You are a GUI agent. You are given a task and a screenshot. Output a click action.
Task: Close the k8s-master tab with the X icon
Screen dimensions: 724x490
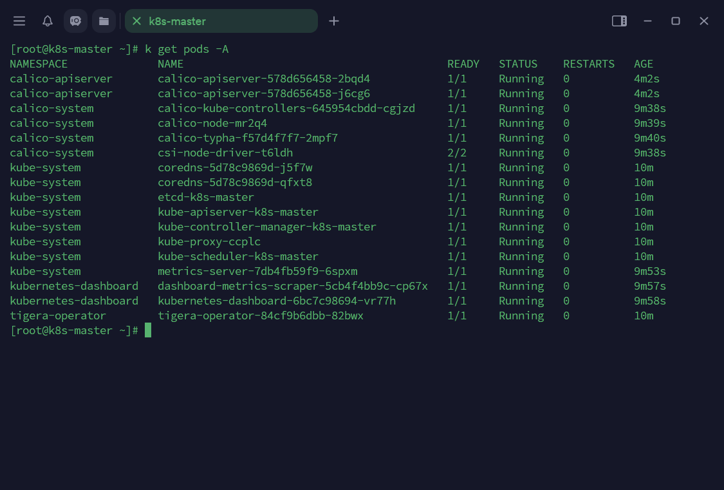pyautogui.click(x=136, y=21)
